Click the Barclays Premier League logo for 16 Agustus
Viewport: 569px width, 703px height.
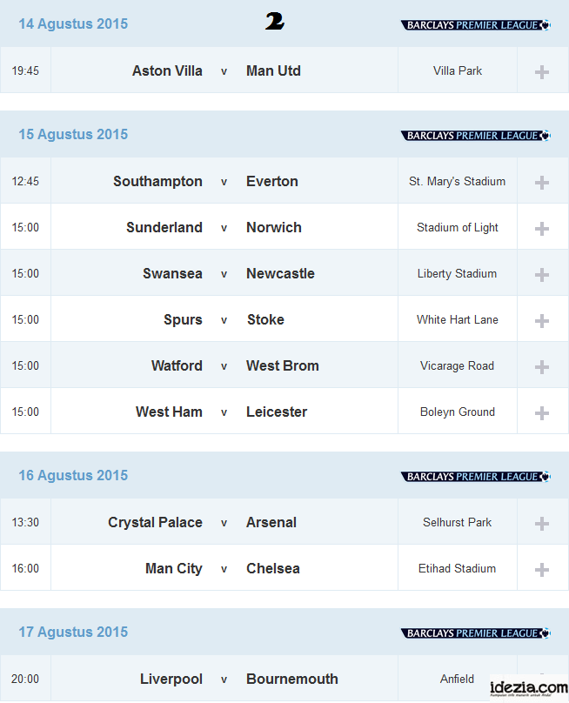[475, 477]
